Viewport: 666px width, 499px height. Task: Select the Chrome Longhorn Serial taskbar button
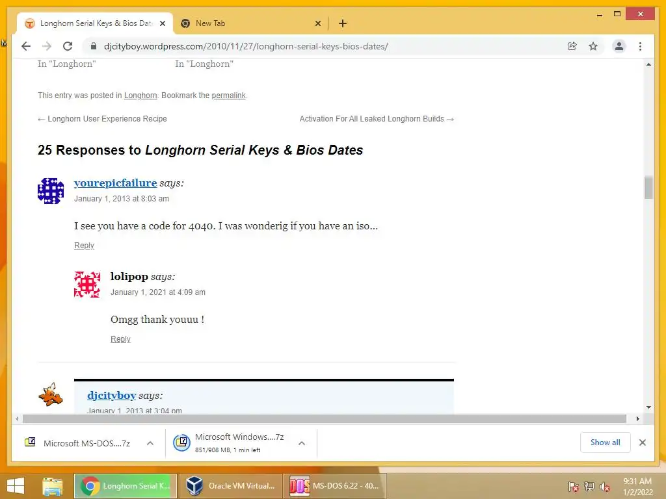126,486
